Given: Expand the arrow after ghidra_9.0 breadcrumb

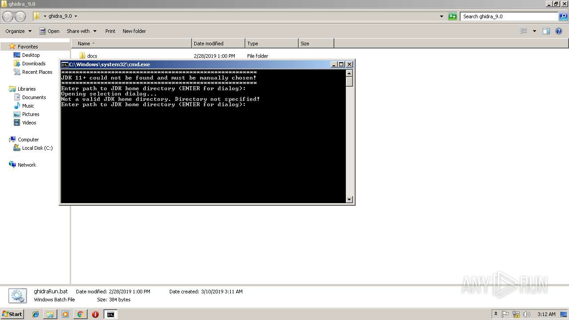Looking at the screenshot, I should tap(76, 16).
